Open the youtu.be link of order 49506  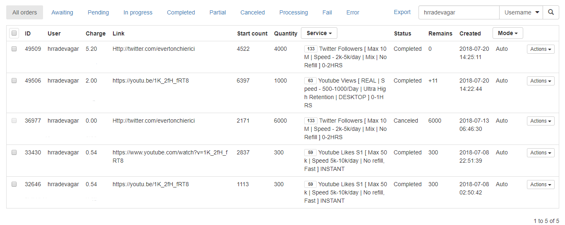[x=151, y=81]
